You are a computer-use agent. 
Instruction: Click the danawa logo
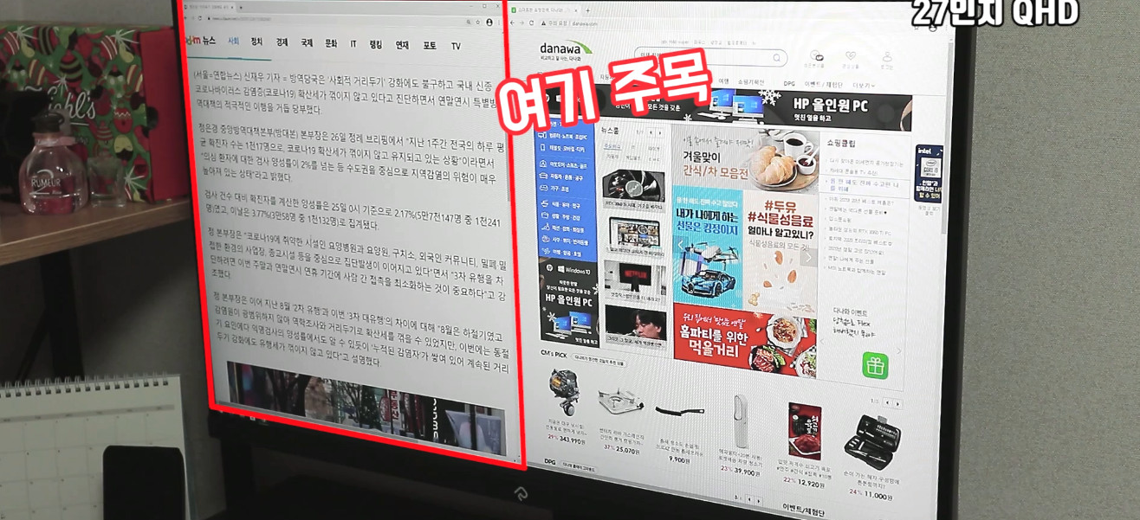pos(567,50)
